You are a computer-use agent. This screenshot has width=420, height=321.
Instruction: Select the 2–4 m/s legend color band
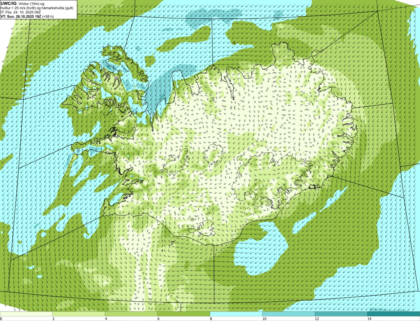coord(79,314)
